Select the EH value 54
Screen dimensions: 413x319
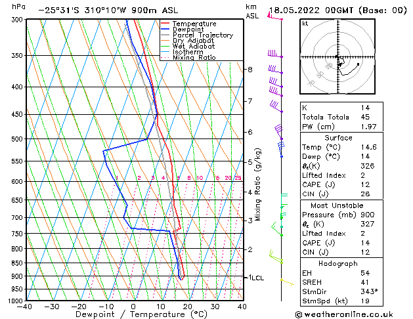(365, 273)
